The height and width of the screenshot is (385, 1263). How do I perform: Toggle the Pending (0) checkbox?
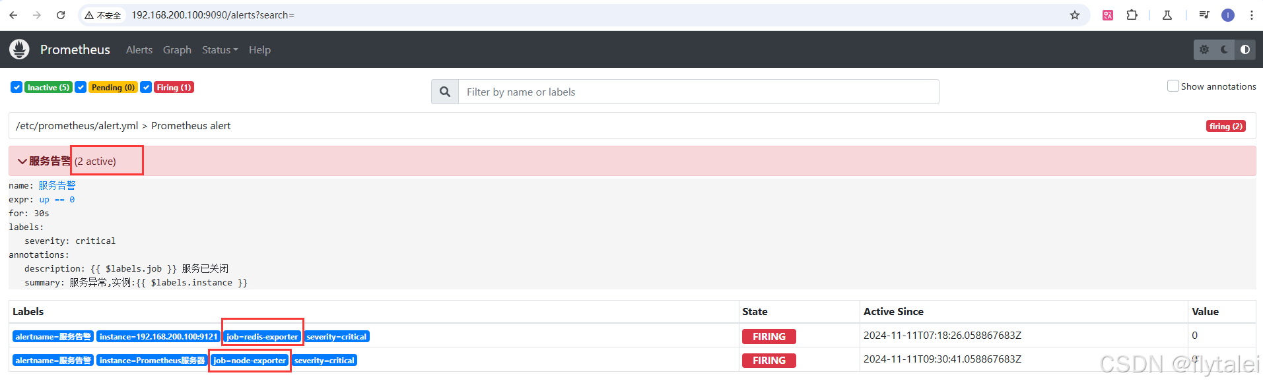click(x=81, y=87)
